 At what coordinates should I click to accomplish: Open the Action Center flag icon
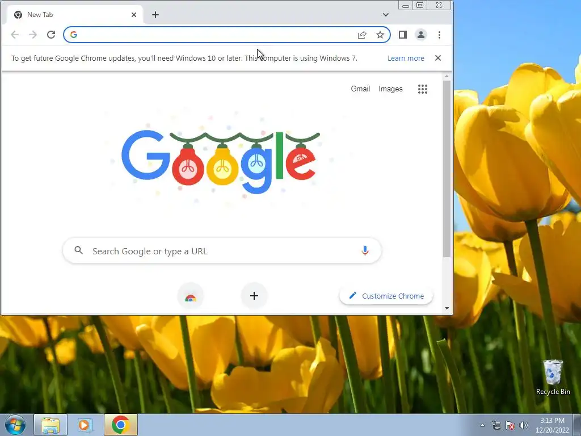click(510, 425)
